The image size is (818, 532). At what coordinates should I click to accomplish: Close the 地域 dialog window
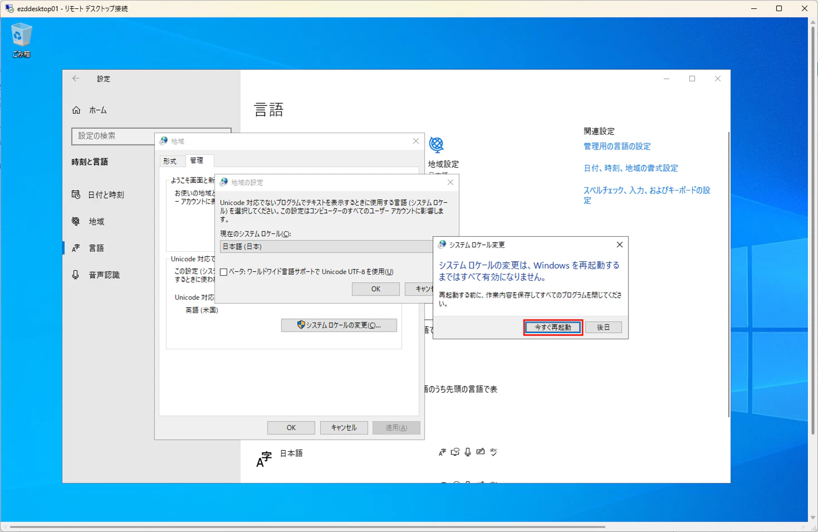click(416, 141)
